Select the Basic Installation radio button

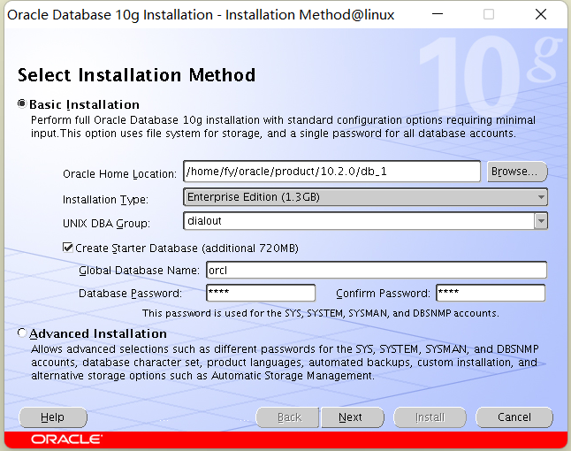point(22,104)
